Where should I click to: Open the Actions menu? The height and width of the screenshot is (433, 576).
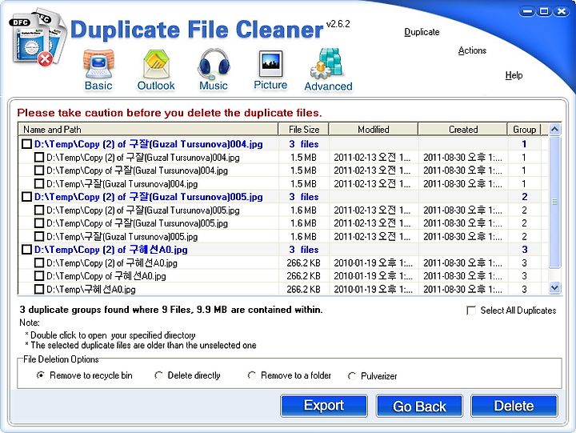tap(472, 50)
